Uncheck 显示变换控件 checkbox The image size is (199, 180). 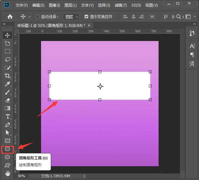(86, 17)
